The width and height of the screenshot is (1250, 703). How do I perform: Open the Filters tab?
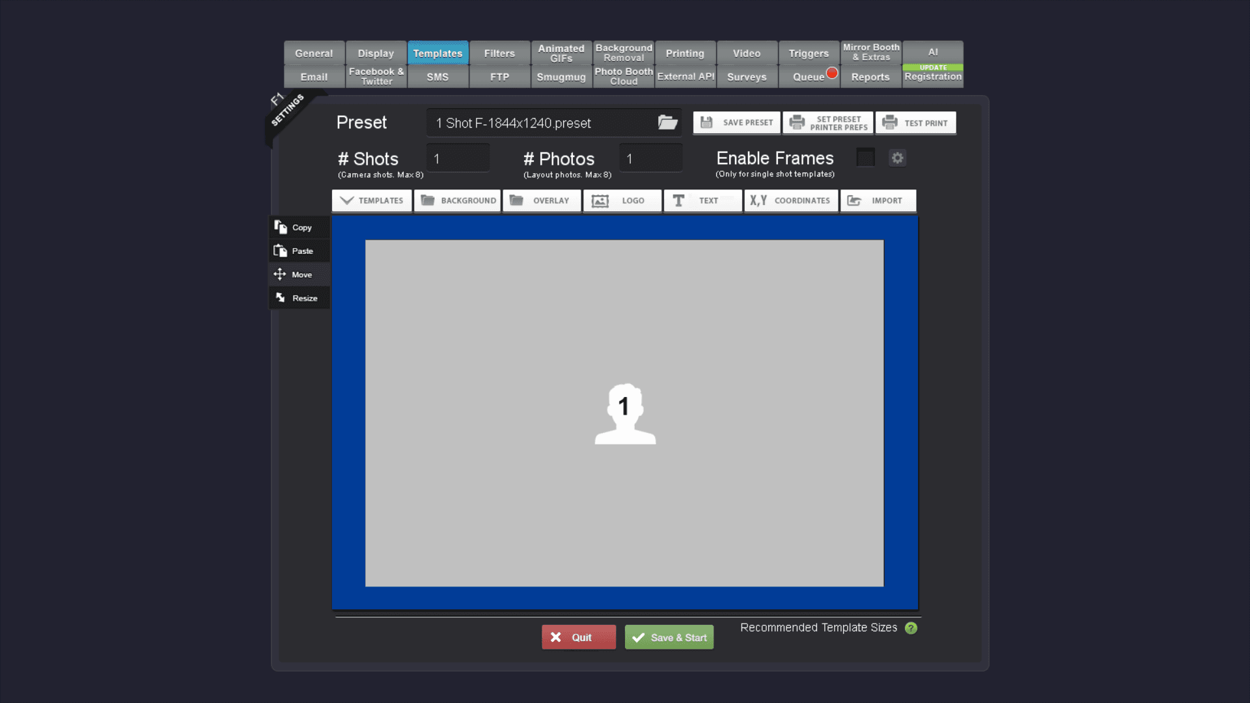499,53
